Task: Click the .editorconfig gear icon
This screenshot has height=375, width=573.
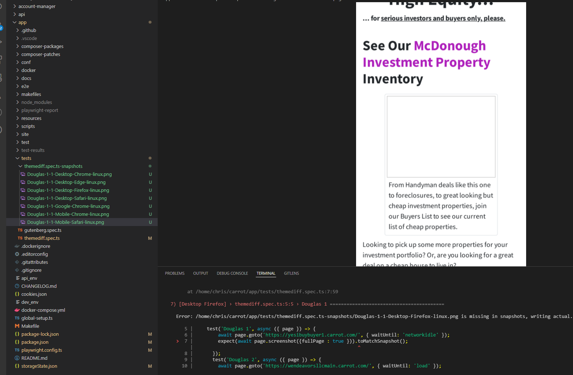Action: 17,254
